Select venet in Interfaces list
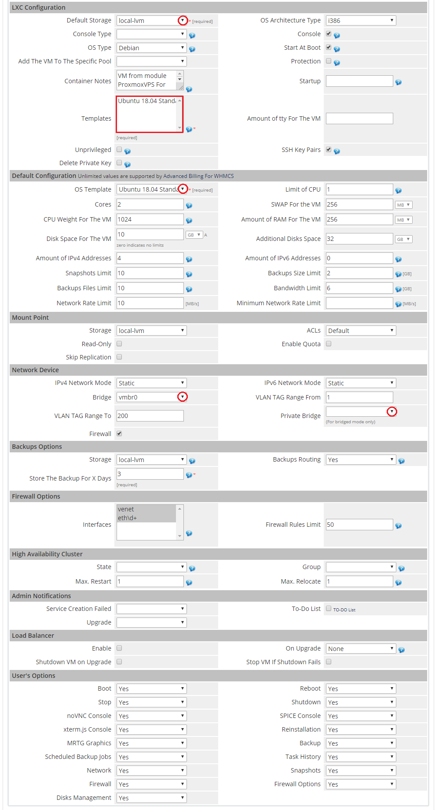This screenshot has width=439, height=810. pyautogui.click(x=146, y=509)
